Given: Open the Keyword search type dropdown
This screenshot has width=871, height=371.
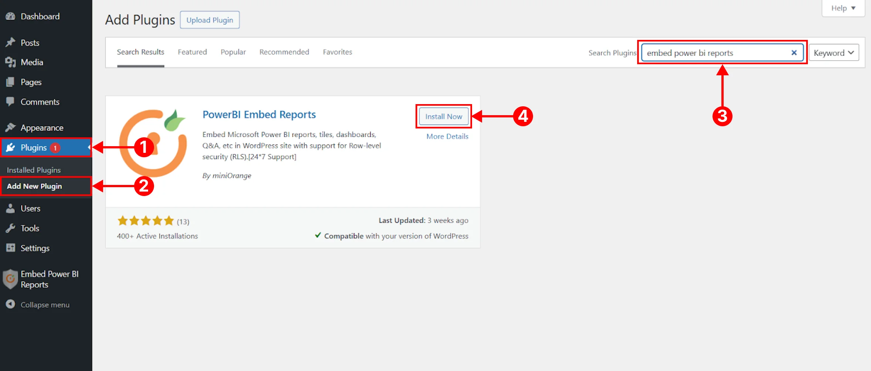Looking at the screenshot, I should tap(834, 53).
